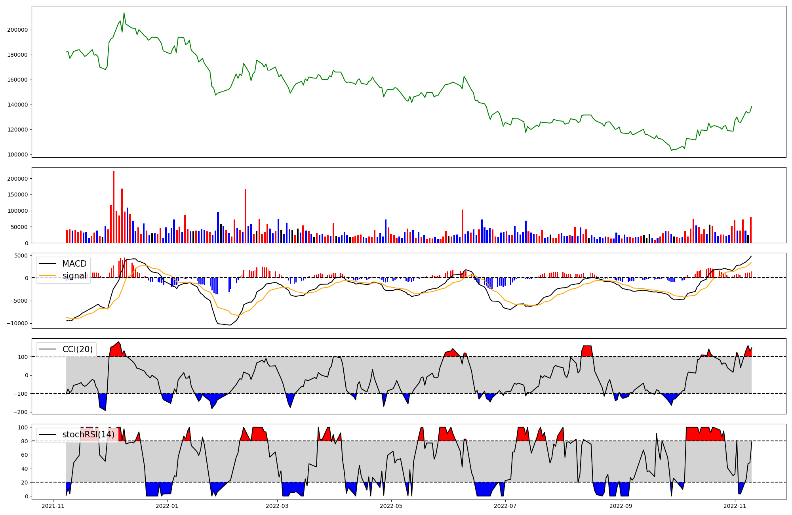Click the 2022-07 x-axis tick label
This screenshot has height=515, width=792.
coord(506,506)
